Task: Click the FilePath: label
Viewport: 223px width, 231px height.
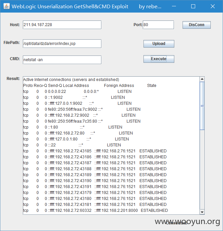Action: pos(12,43)
